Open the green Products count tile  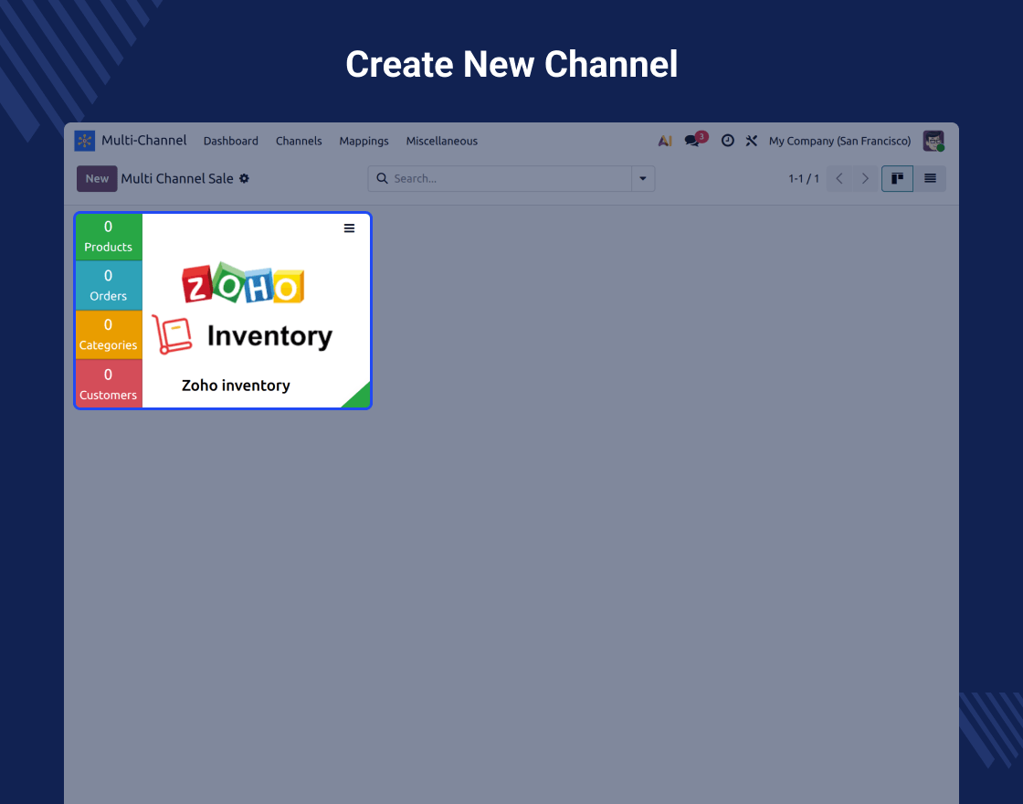(109, 237)
